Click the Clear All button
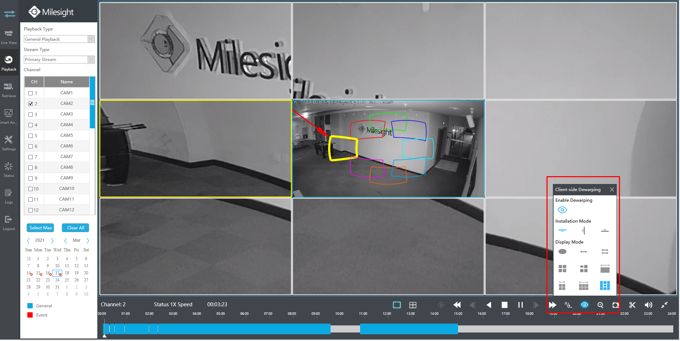This screenshot has height=341, width=680. click(x=75, y=228)
